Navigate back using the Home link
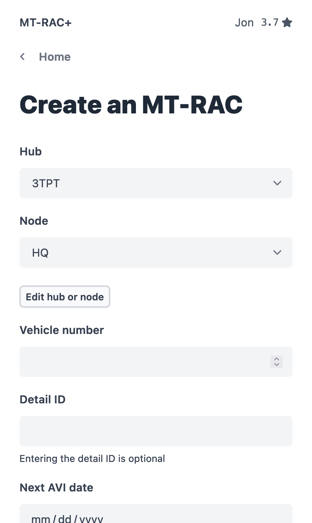 tap(54, 57)
